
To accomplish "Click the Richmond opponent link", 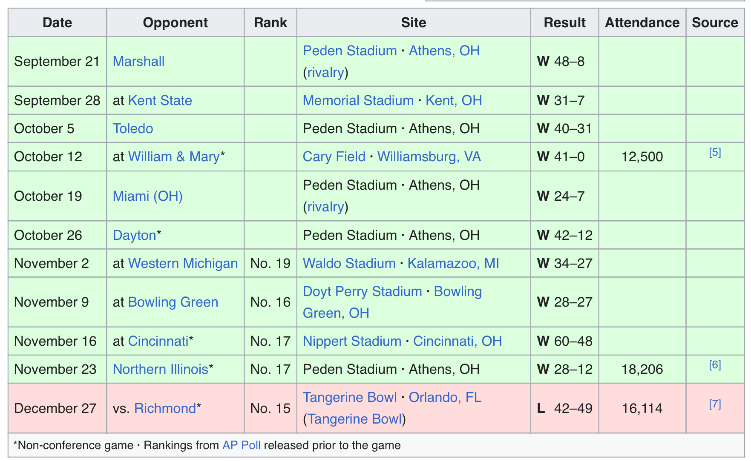I will 165,408.
